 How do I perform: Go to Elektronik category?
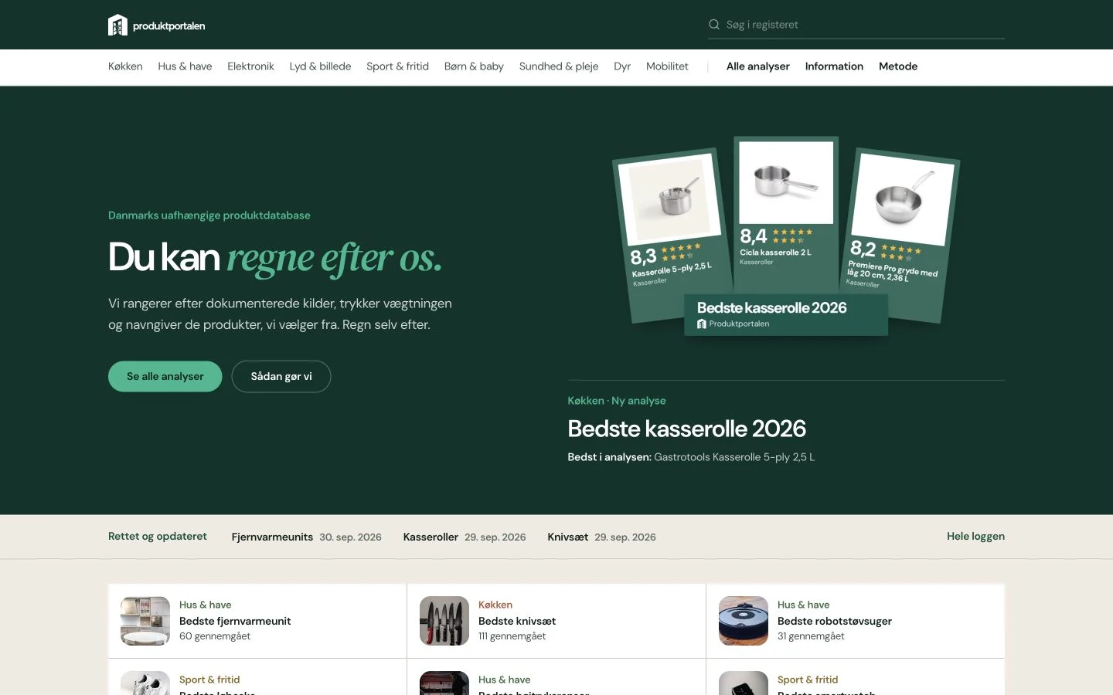250,66
